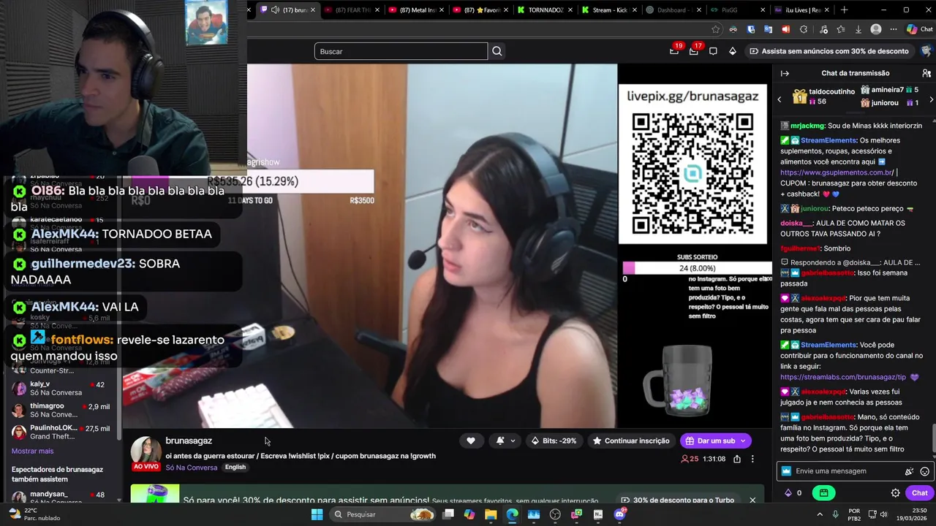Share the stream via share icon
The image size is (936, 526).
click(737, 459)
